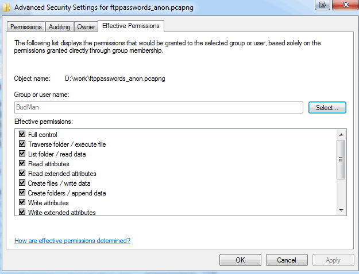The image size is (359, 274).
Task: Close the Advanced Security Settings dialog
Action: [x=344, y=5]
